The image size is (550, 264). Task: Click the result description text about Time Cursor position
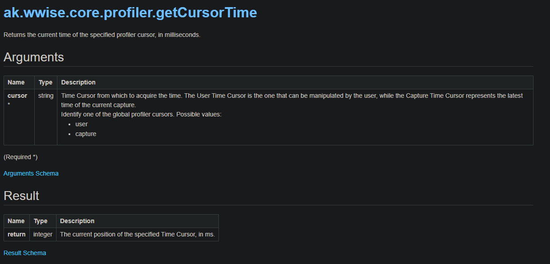pyautogui.click(x=137, y=234)
